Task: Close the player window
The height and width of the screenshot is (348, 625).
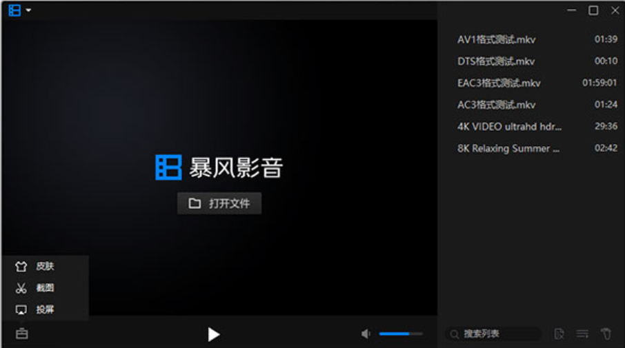Action: pyautogui.click(x=615, y=10)
